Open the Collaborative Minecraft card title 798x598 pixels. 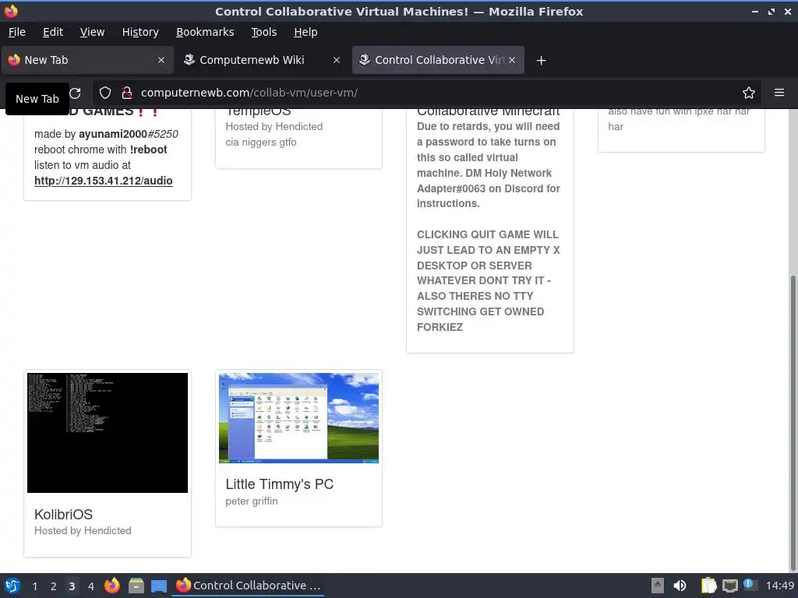coord(488,111)
